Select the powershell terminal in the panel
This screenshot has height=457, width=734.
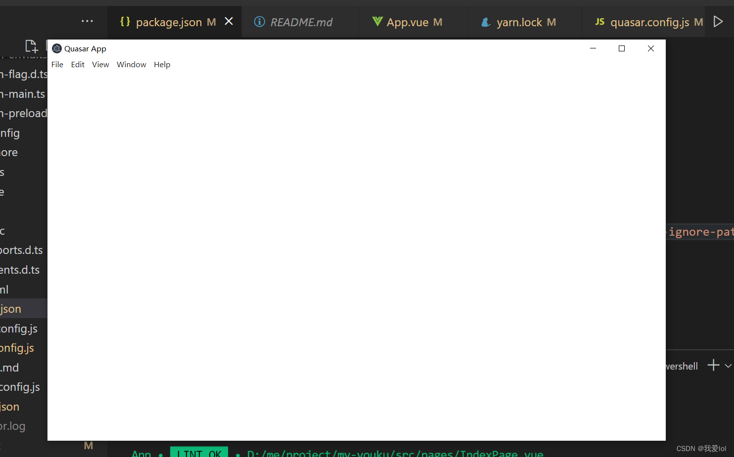(681, 366)
